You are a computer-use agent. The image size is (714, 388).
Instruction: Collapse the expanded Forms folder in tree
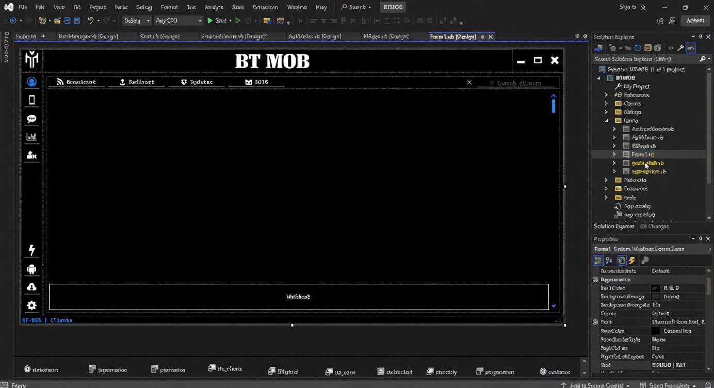click(x=607, y=120)
